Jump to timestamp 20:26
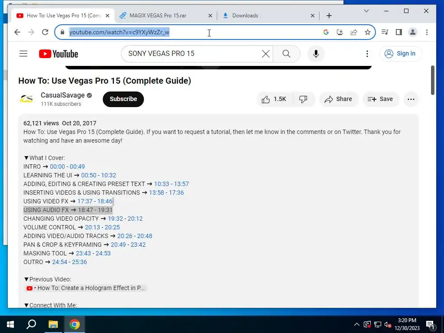This screenshot has width=444, height=333. tap(124, 236)
